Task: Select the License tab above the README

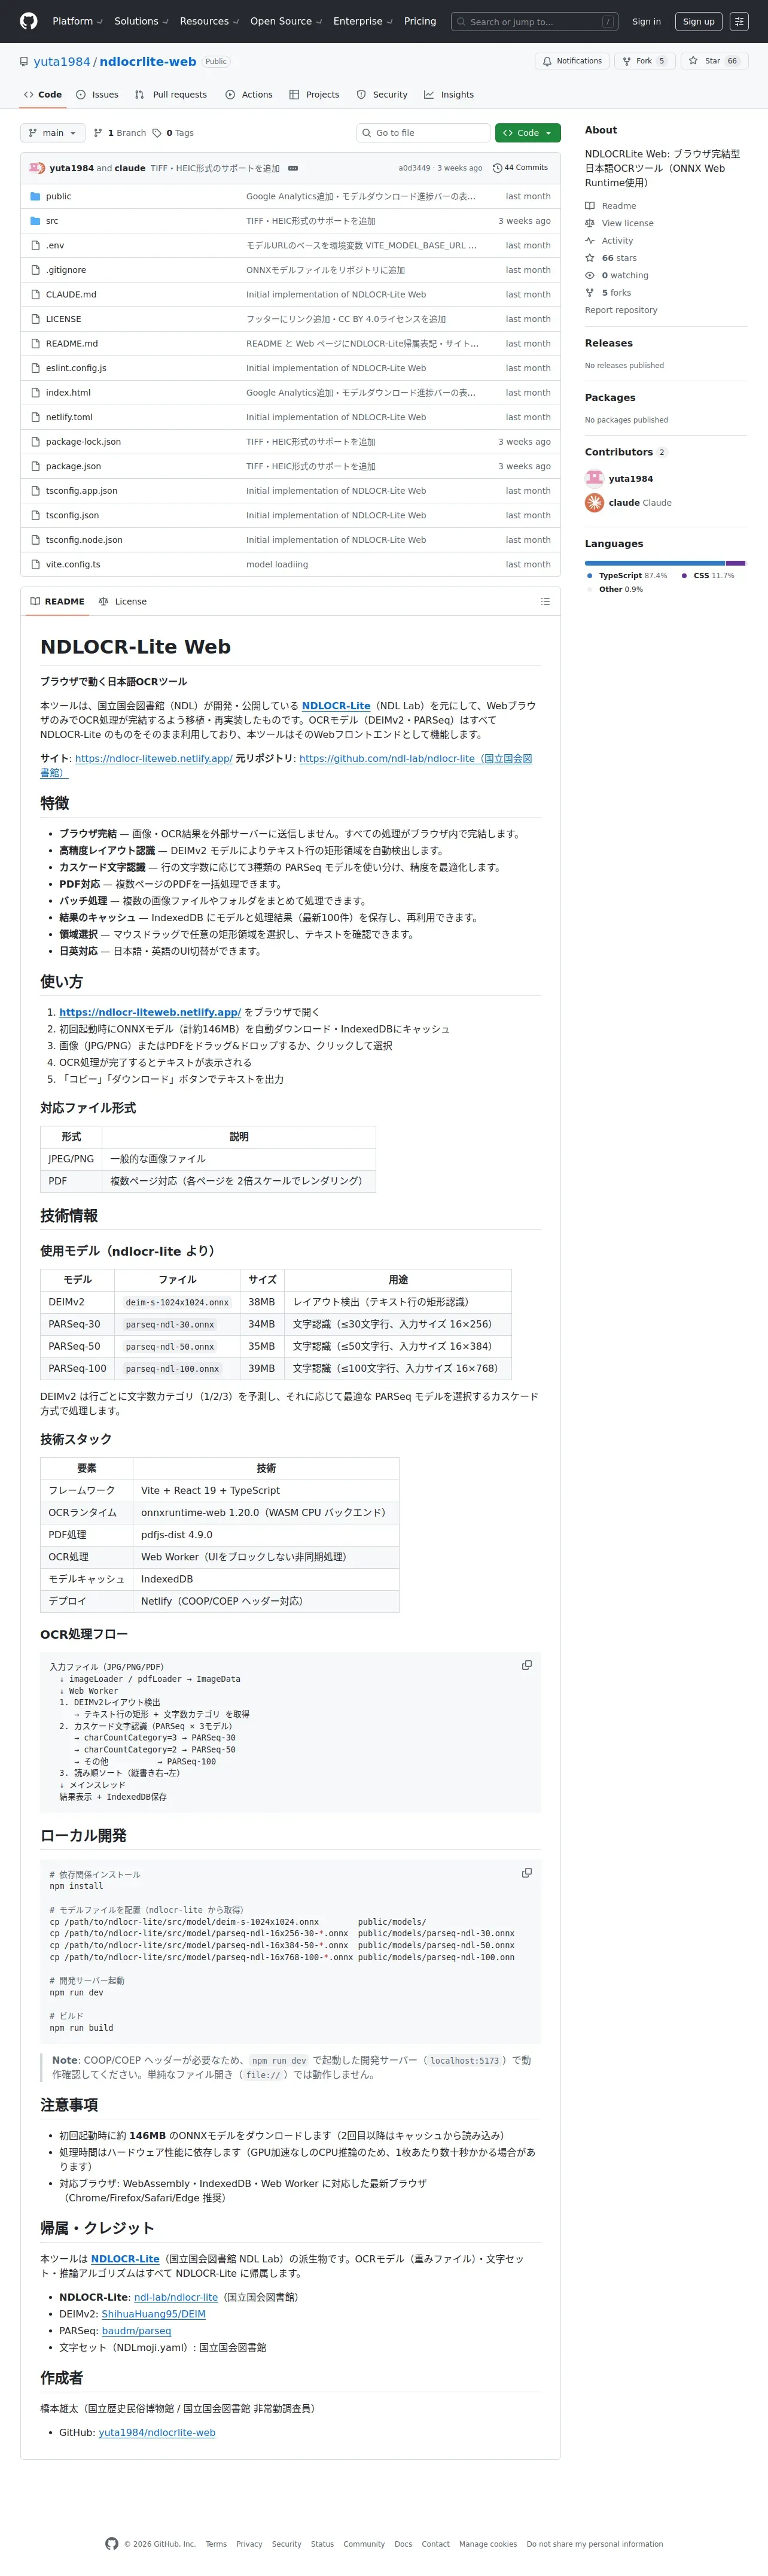Action: 123,601
